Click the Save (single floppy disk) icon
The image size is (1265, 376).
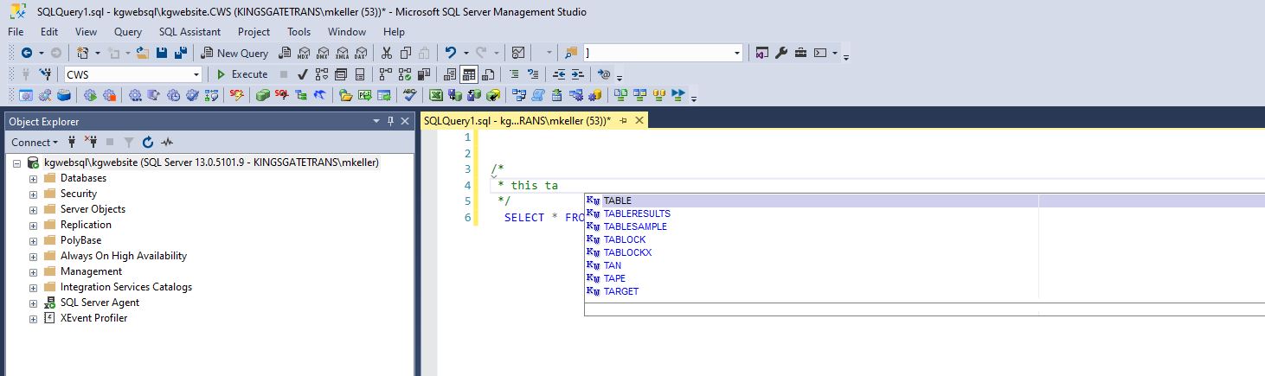pos(162,53)
